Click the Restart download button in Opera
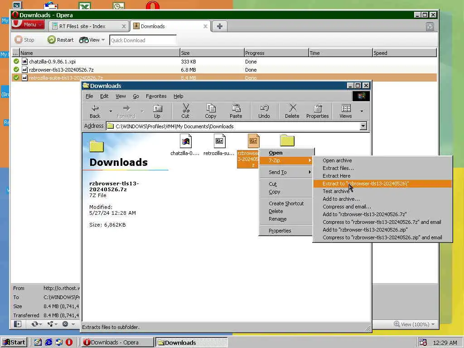 (x=61, y=40)
